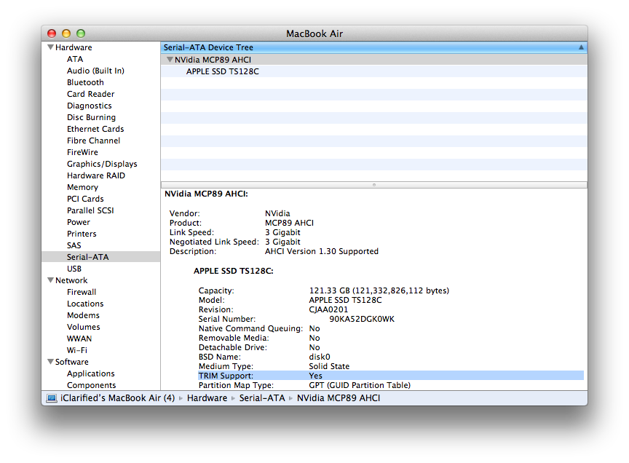Select APPLE SSD TS128C in device tree
Viewport: 629px width, 463px height.
(x=222, y=71)
